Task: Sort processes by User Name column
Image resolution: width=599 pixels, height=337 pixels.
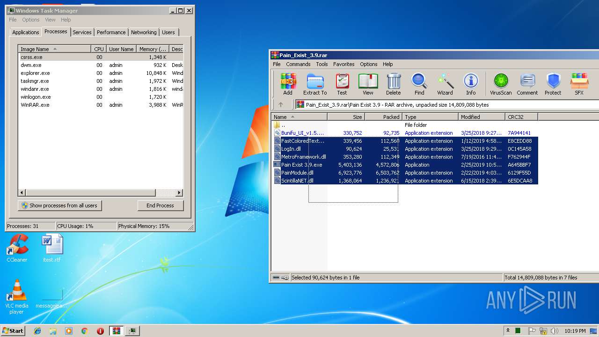Action: click(x=121, y=49)
